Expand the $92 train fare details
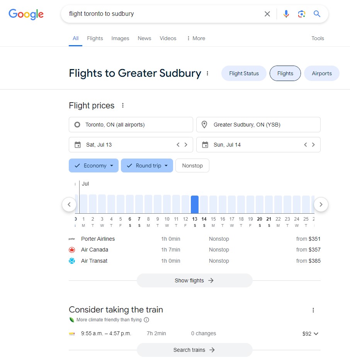The image size is (350, 363). click(x=311, y=334)
